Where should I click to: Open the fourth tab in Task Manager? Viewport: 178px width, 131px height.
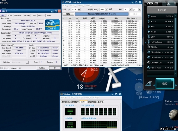92,102
